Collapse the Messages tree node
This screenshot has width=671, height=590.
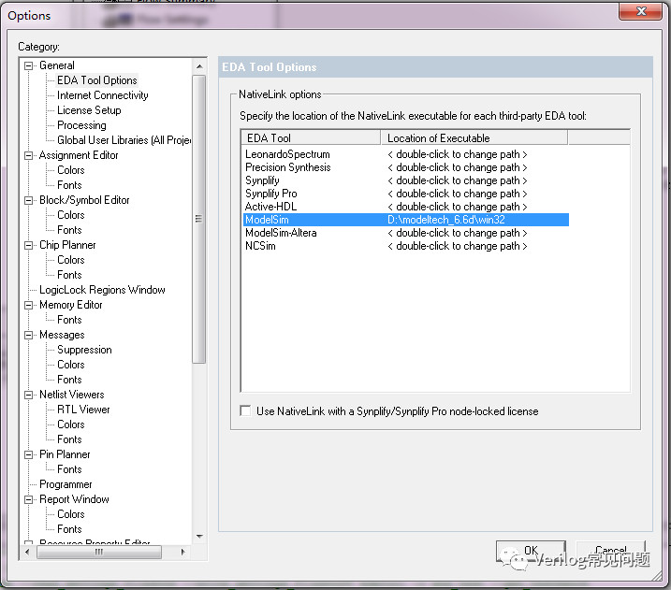click(x=29, y=335)
